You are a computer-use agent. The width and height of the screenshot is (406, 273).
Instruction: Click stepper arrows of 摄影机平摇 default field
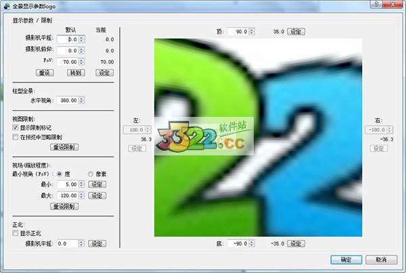point(82,39)
